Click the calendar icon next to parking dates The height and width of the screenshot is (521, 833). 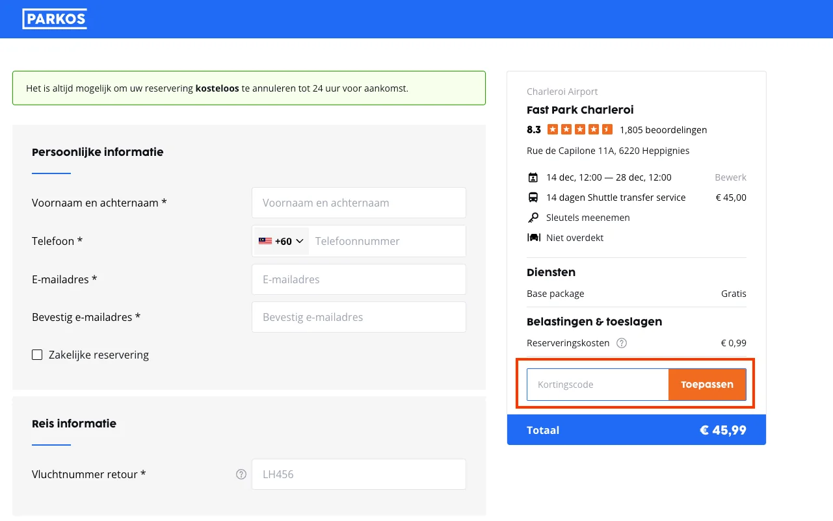pyautogui.click(x=533, y=177)
